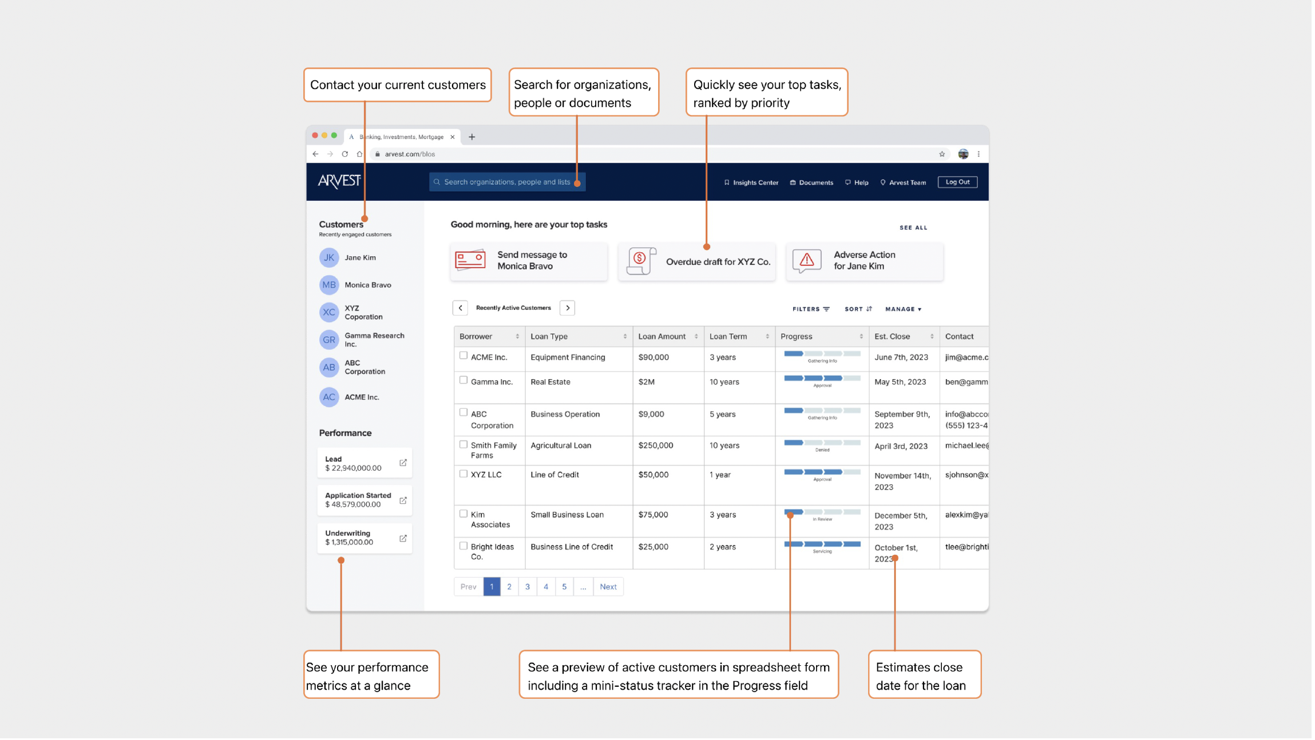Click the Prev pagination button

[469, 587]
